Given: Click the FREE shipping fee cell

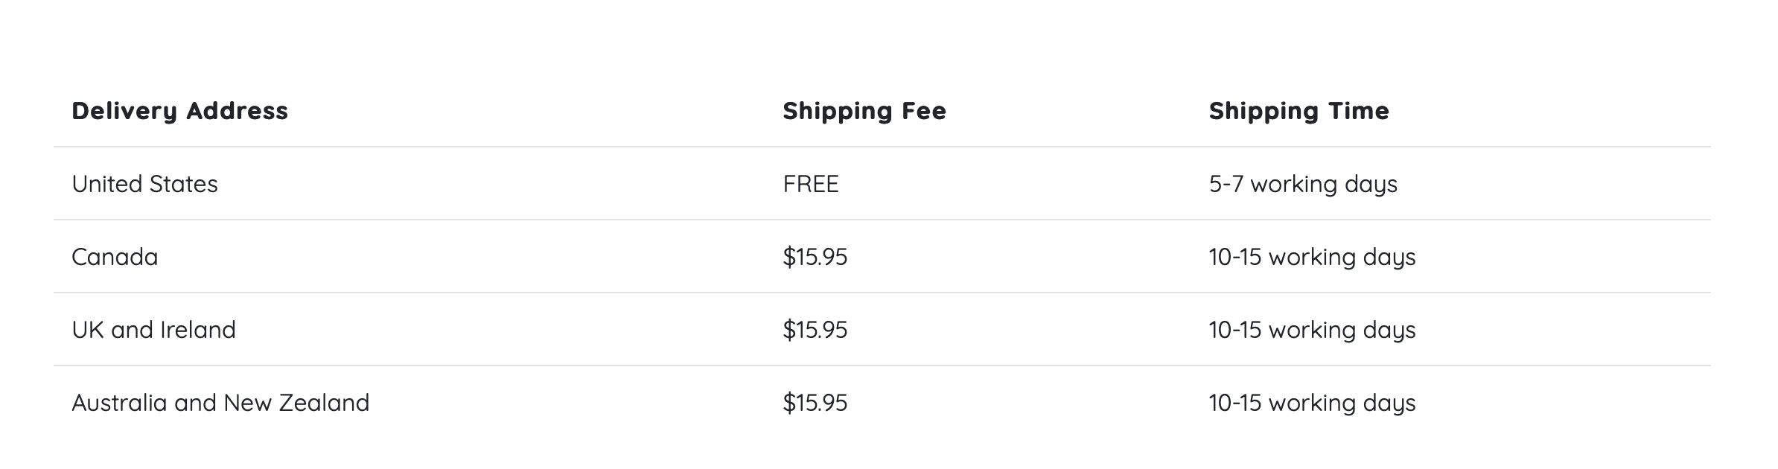Looking at the screenshot, I should coord(810,184).
